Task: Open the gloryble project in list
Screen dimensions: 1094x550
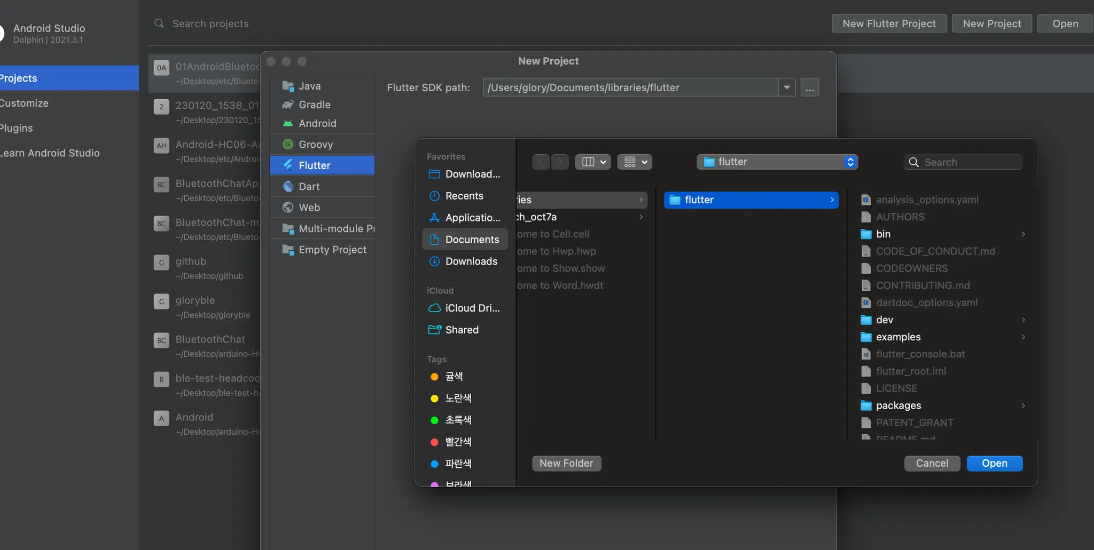Action: pos(205,307)
